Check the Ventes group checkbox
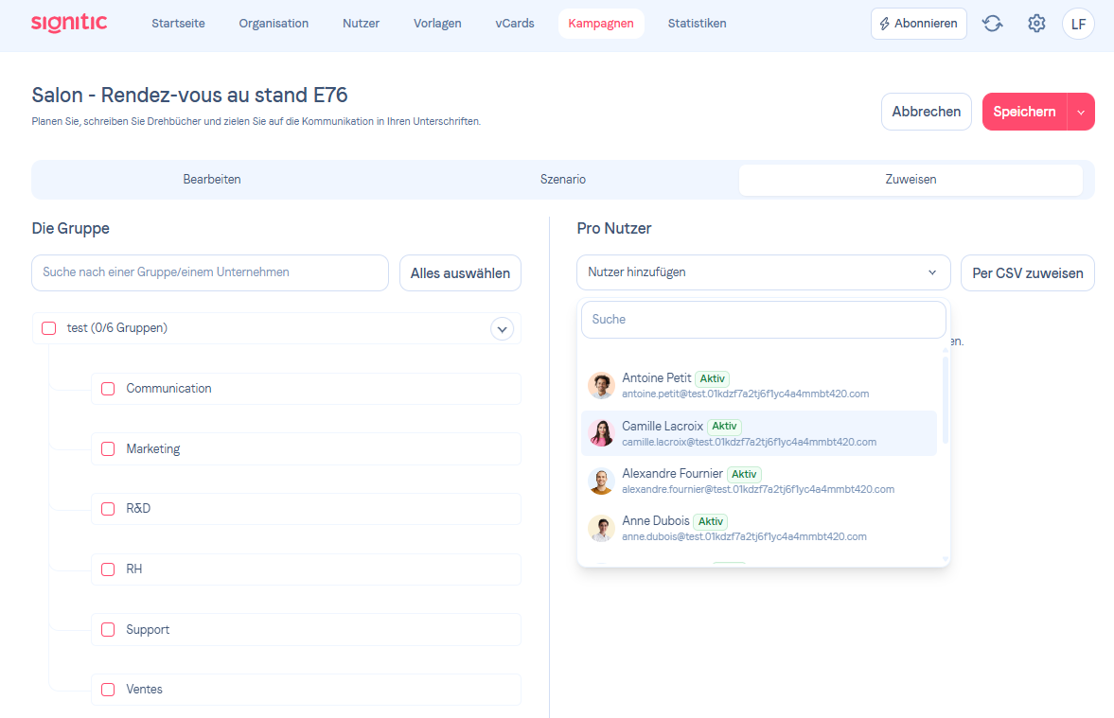This screenshot has height=718, width=1114. click(108, 689)
